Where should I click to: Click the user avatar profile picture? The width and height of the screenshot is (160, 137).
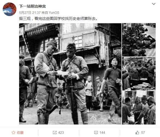coord(10,9)
